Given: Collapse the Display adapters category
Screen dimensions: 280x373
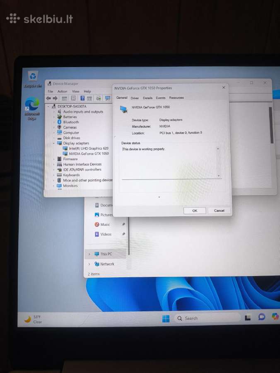Looking at the screenshot, I should coord(54,143).
